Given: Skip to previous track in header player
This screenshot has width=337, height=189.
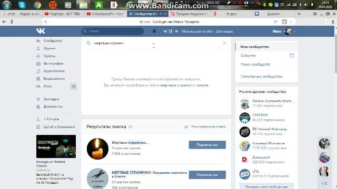Looking at the screenshot, I should click(165, 31).
